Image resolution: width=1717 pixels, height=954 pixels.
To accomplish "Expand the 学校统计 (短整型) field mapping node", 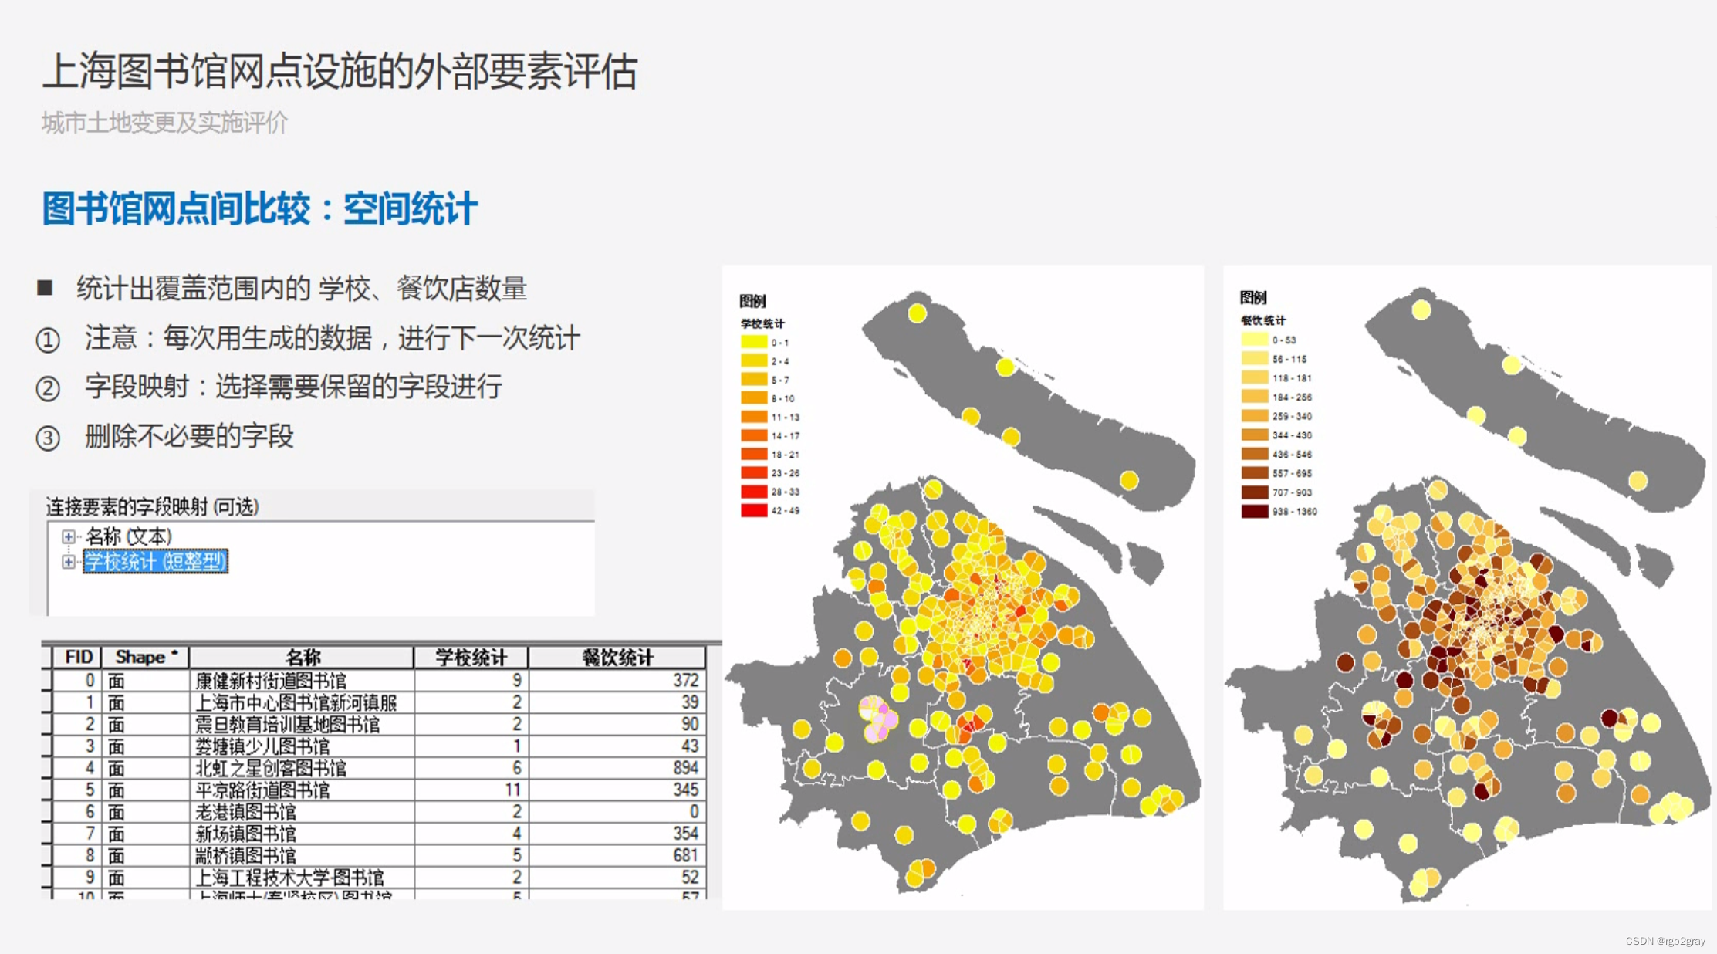I will (68, 562).
